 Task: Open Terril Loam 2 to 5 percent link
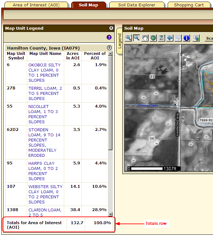point(45,93)
